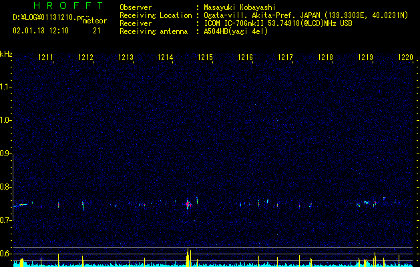Click the 1212 time axis marker
The width and height of the screenshot is (420, 267).
tap(85, 57)
